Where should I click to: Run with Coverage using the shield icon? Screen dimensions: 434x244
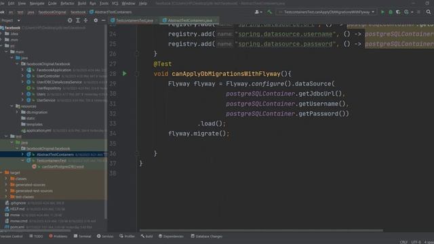pos(398,12)
